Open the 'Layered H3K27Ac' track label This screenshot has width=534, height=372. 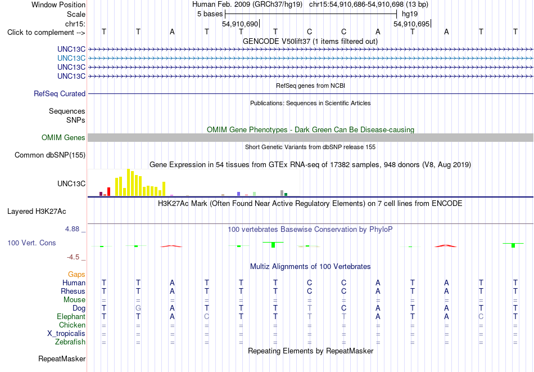(37, 212)
